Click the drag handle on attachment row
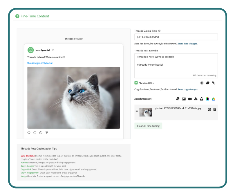Image resolution: width=235 pixels, height=196 pixels. point(137,111)
